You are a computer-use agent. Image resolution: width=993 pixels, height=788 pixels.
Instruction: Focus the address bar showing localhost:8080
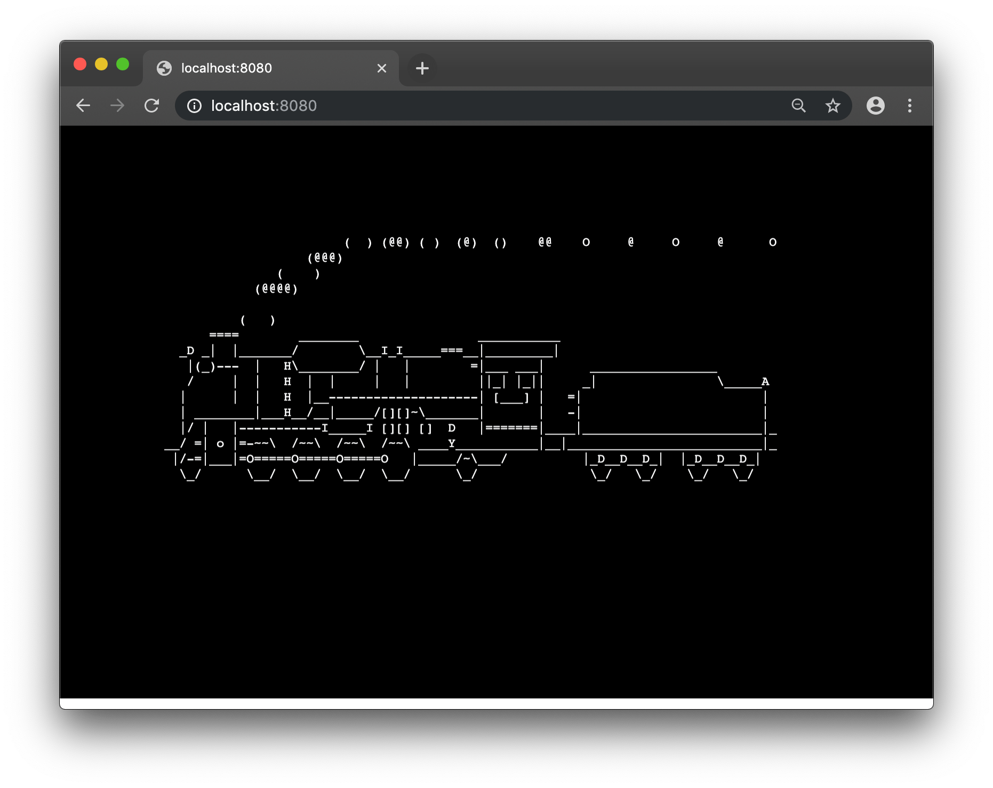(480, 106)
